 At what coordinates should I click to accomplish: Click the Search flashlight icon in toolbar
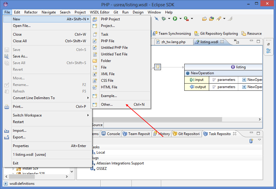point(219,19)
